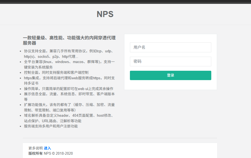This screenshot has height=158, width=251.
Task: Click the 操作简单 bullet text
Action: coord(68,89)
